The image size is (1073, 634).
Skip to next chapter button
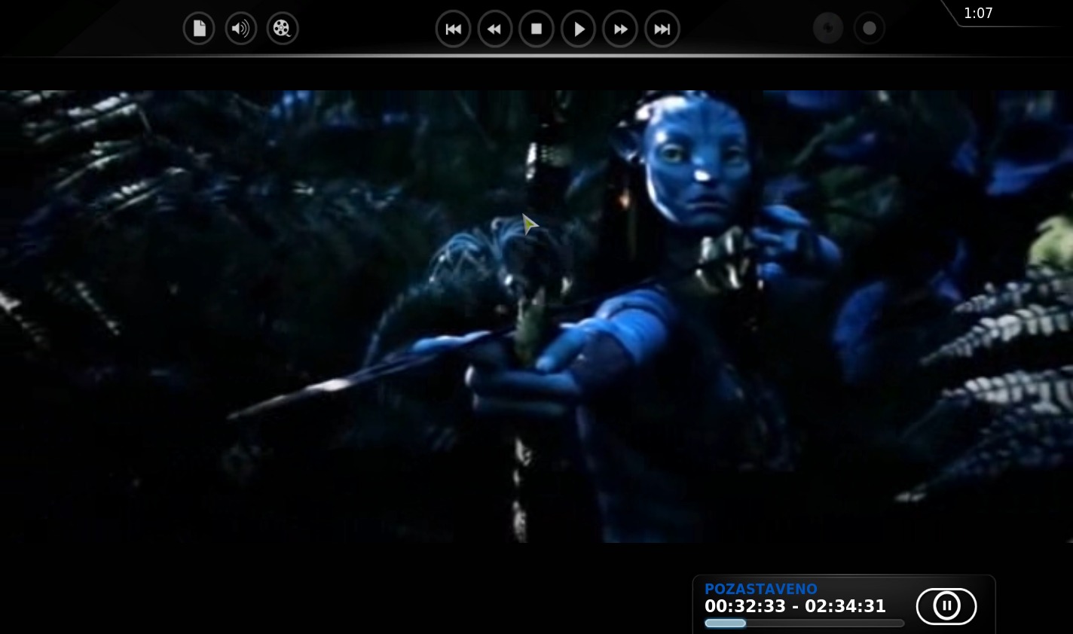[x=662, y=29]
